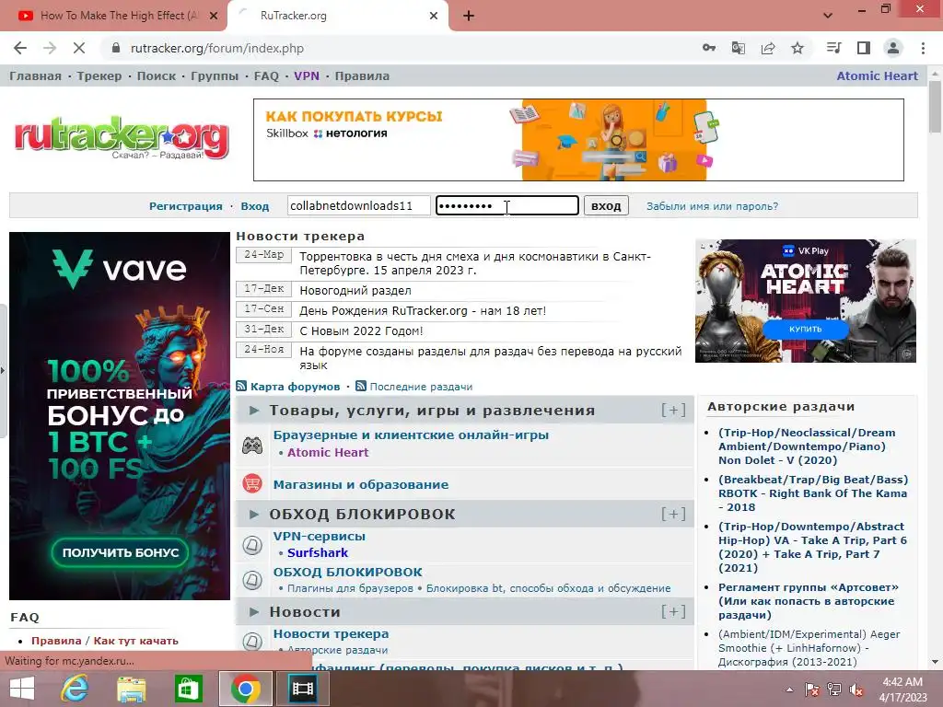The height and width of the screenshot is (707, 943).
Task: Open Поиск in the site menu
Action: 157,76
